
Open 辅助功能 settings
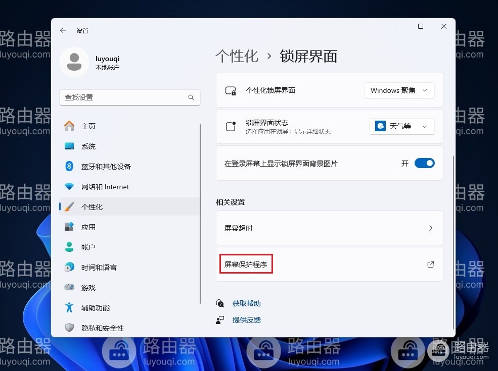(x=129, y=307)
